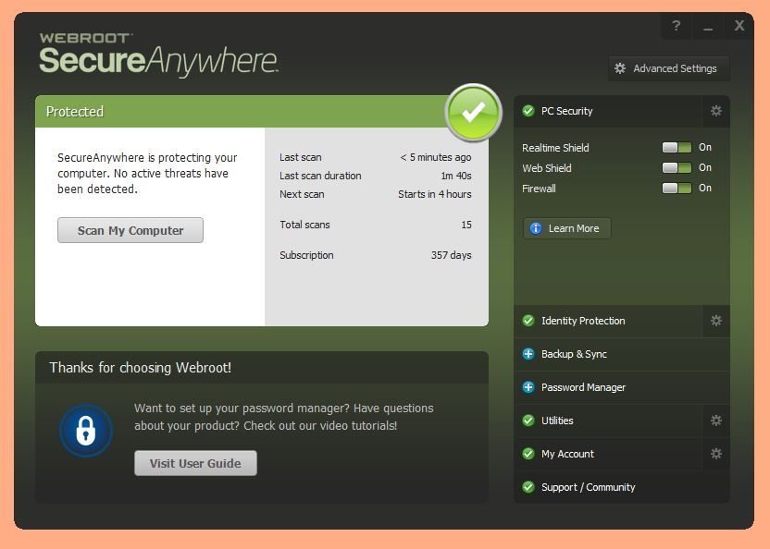This screenshot has width=770, height=549.
Task: Expand the Password Manager section
Action: (x=622, y=387)
